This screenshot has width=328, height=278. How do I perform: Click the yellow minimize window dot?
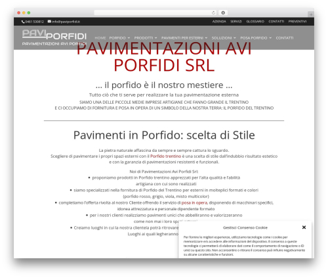24,12
